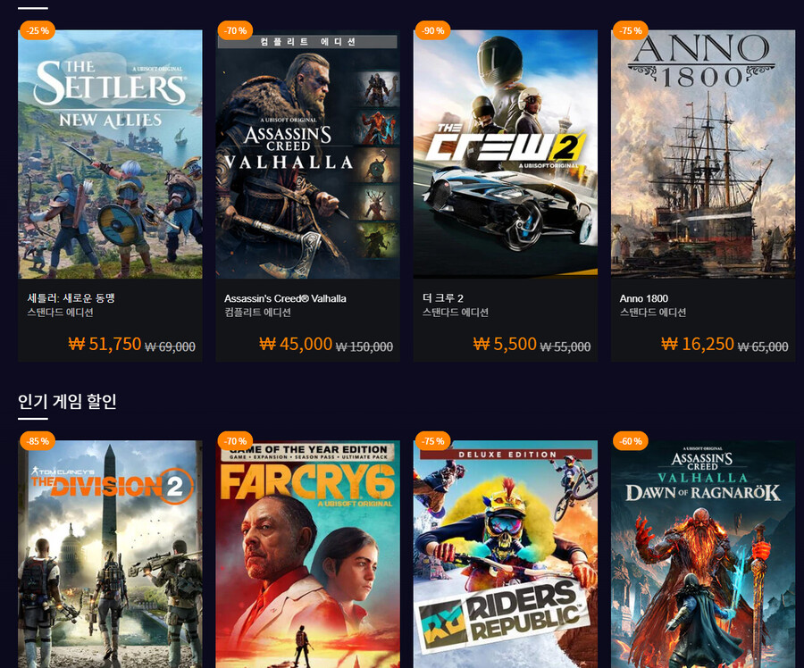The width and height of the screenshot is (804, 668).
Task: Click the 인기 게임 할인 section heading
Action: 67,401
